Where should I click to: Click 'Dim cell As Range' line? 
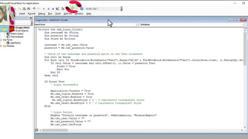[x=57, y=57]
